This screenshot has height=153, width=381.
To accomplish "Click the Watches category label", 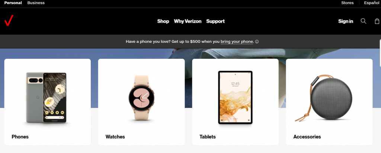I will (x=115, y=137).
